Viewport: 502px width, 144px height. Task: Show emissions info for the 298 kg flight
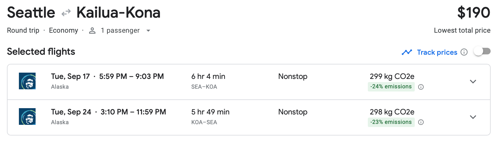tap(421, 122)
